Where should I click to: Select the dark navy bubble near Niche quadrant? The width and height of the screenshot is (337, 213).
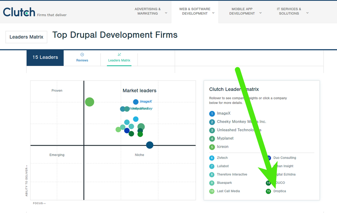click(150, 145)
